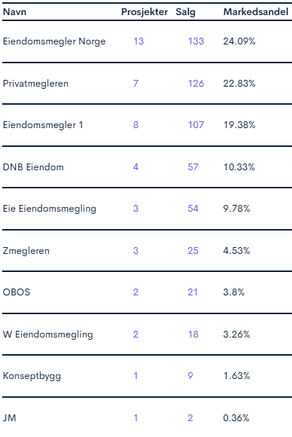Open Konseptbygg's 9 sales link
This screenshot has height=437, width=292.
pyautogui.click(x=190, y=376)
